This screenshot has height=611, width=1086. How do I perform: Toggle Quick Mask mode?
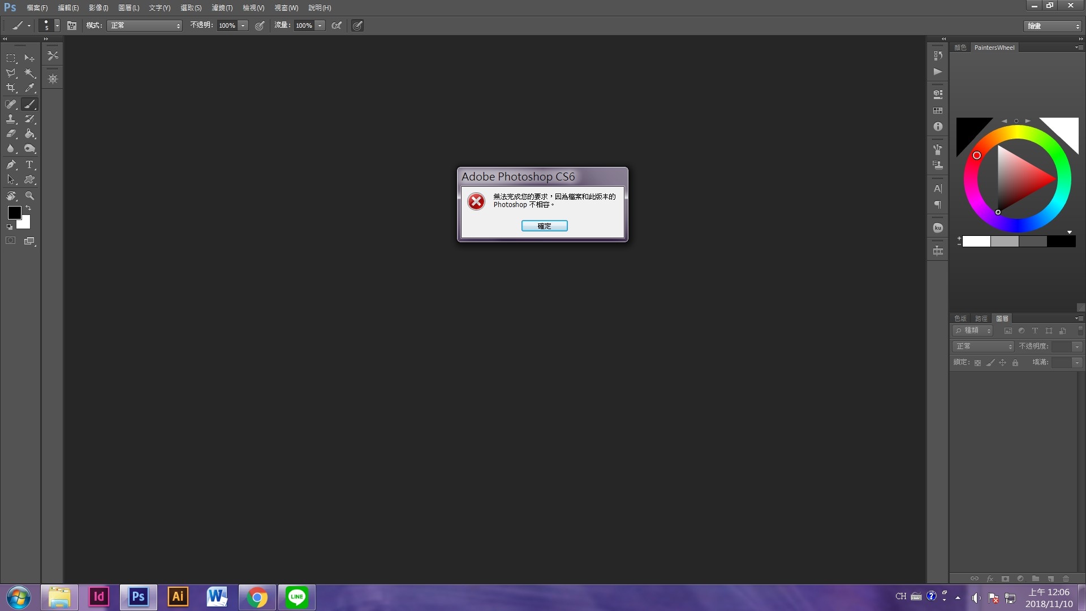point(11,240)
